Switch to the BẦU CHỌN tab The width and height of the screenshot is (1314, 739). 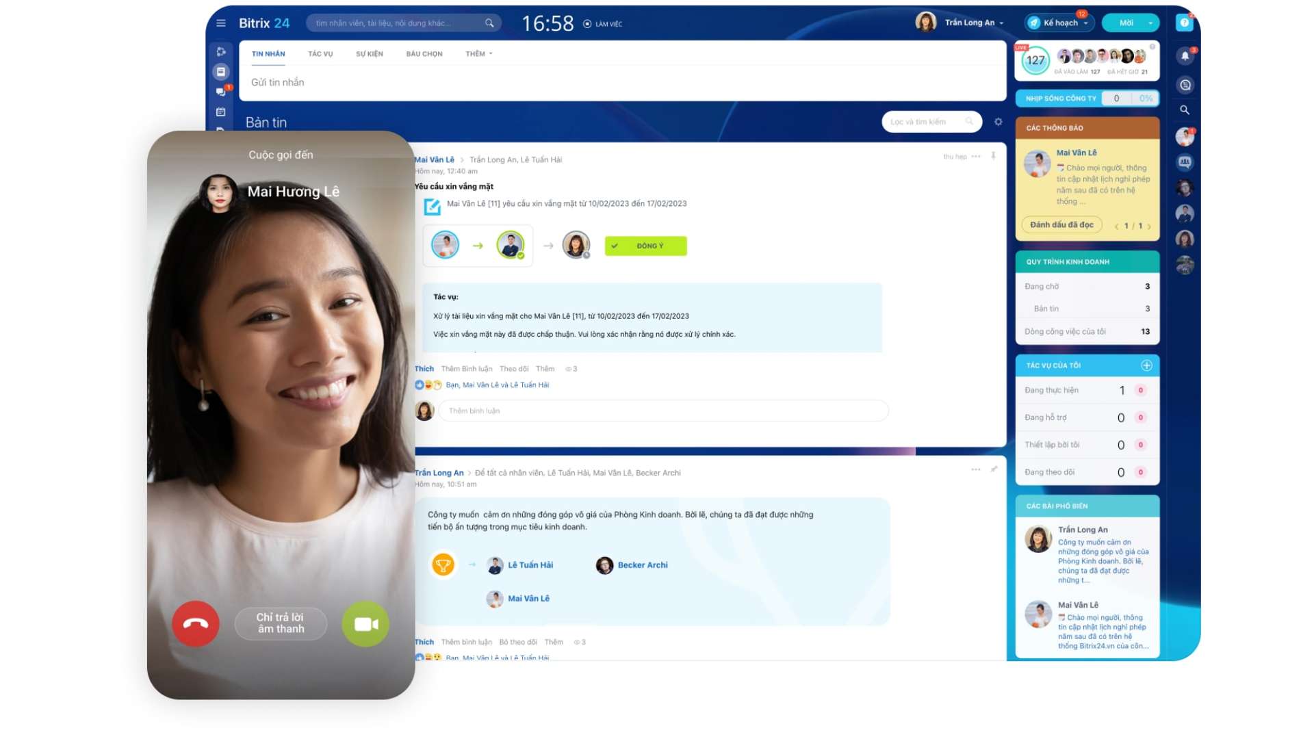424,54
